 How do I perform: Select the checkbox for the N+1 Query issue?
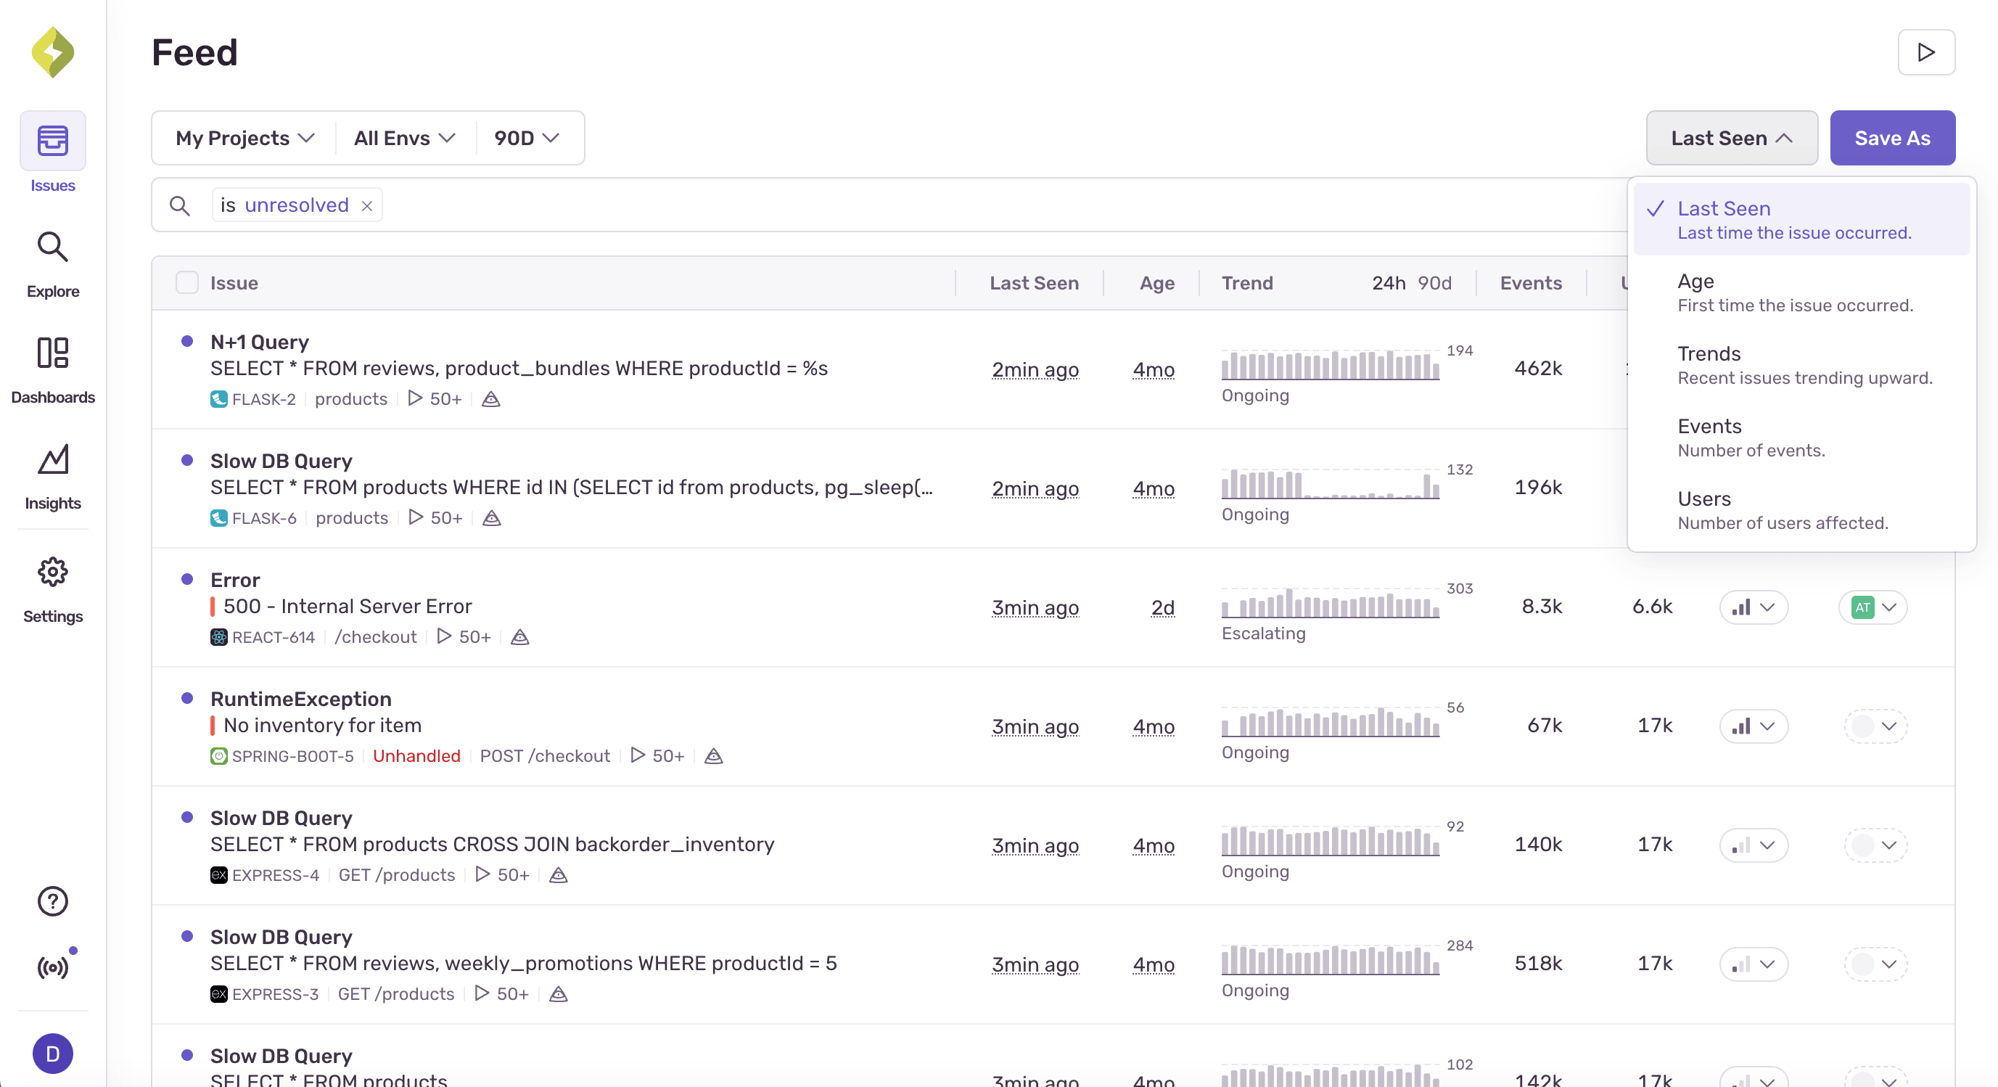[x=186, y=341]
